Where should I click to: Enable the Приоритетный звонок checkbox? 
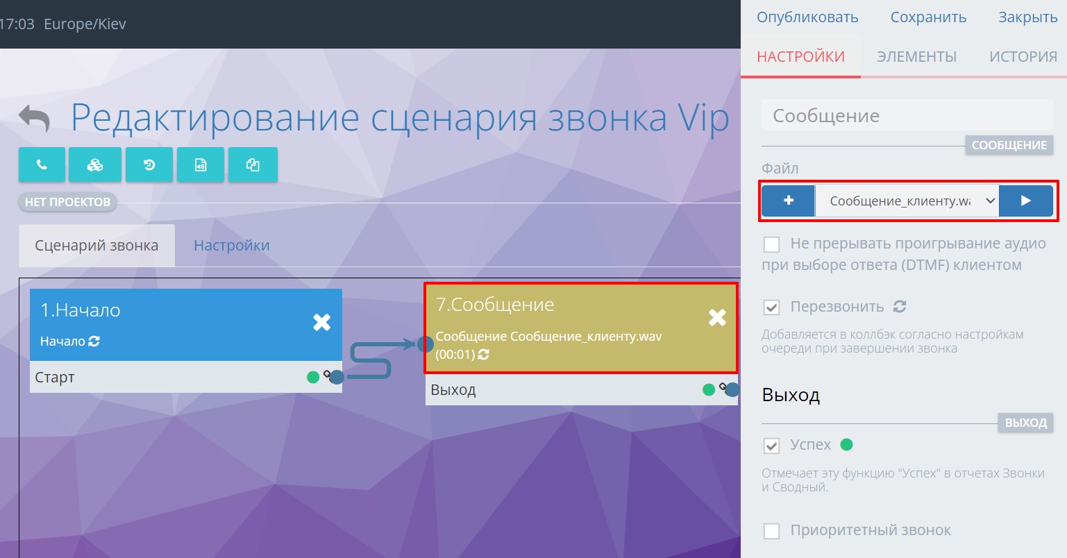(771, 531)
